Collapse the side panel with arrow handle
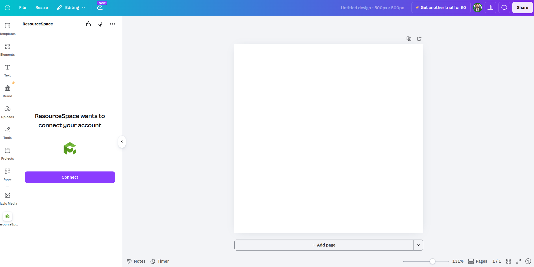This screenshot has width=534, height=267. (x=122, y=142)
